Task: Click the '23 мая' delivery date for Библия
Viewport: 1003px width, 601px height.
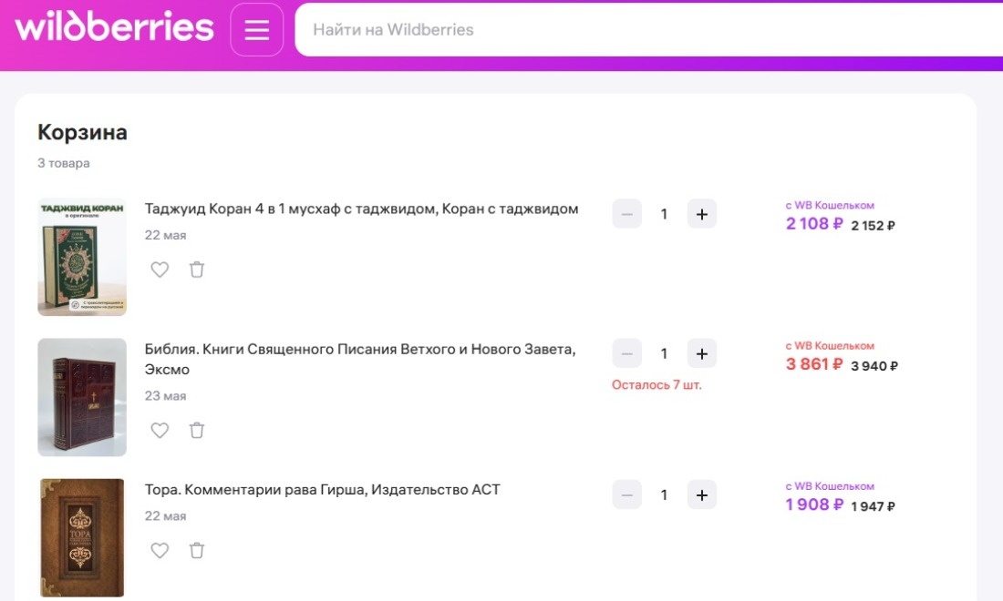Action: [165, 396]
